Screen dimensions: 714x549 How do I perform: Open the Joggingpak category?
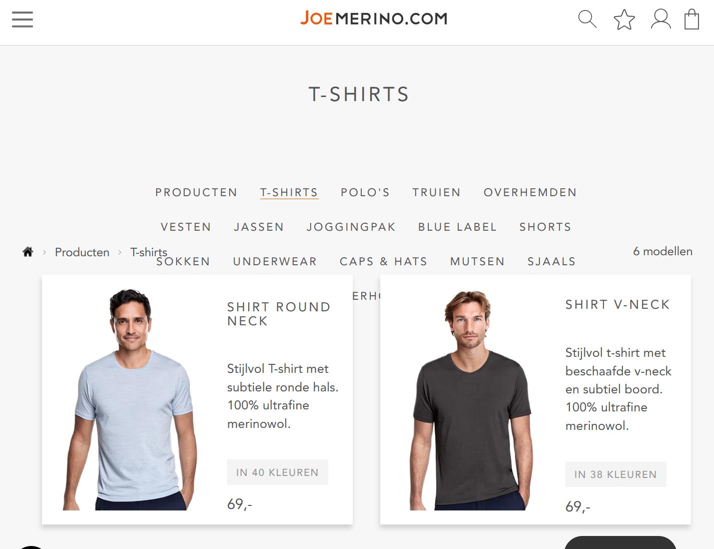point(351,227)
